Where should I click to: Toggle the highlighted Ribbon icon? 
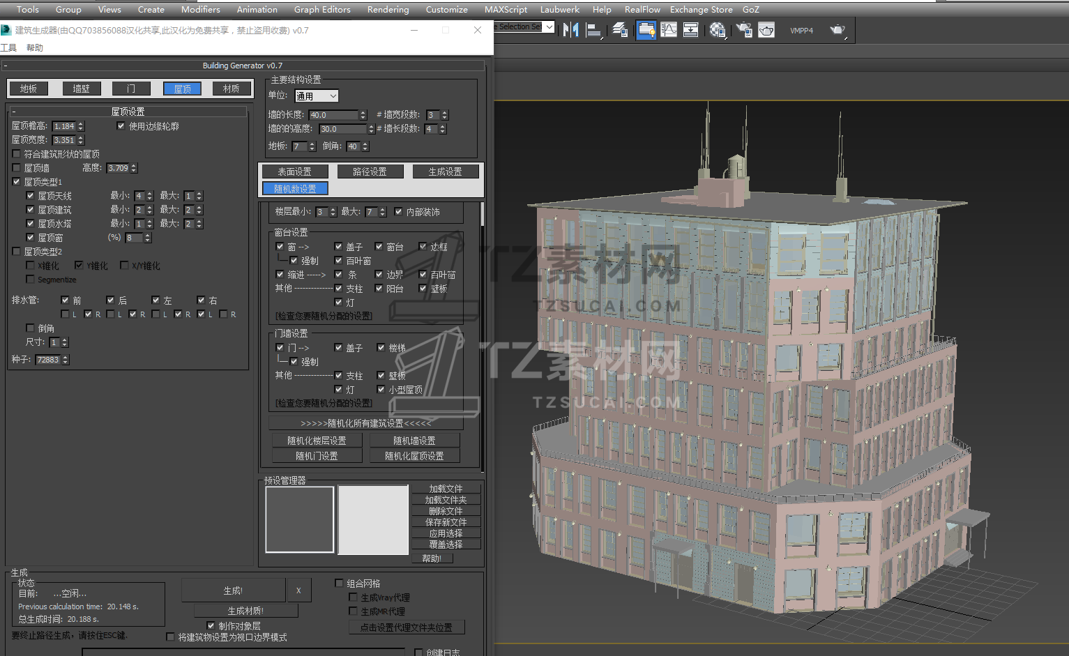tap(646, 30)
